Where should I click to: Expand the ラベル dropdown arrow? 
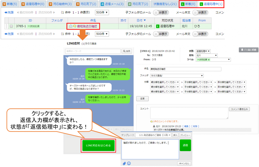click(229, 60)
